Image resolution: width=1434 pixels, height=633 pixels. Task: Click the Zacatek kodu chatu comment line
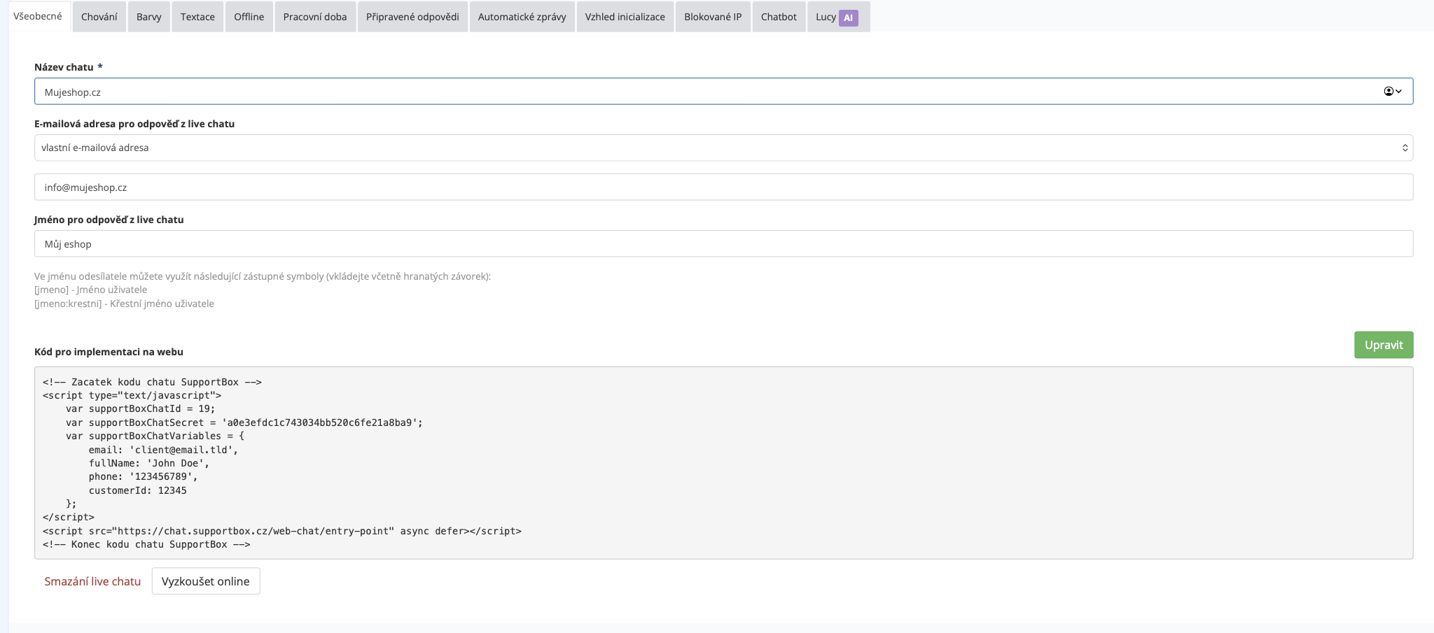pos(152,382)
